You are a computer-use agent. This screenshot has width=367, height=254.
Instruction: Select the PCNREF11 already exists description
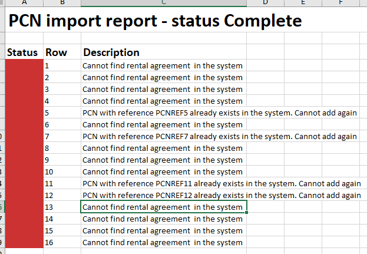click(221, 183)
